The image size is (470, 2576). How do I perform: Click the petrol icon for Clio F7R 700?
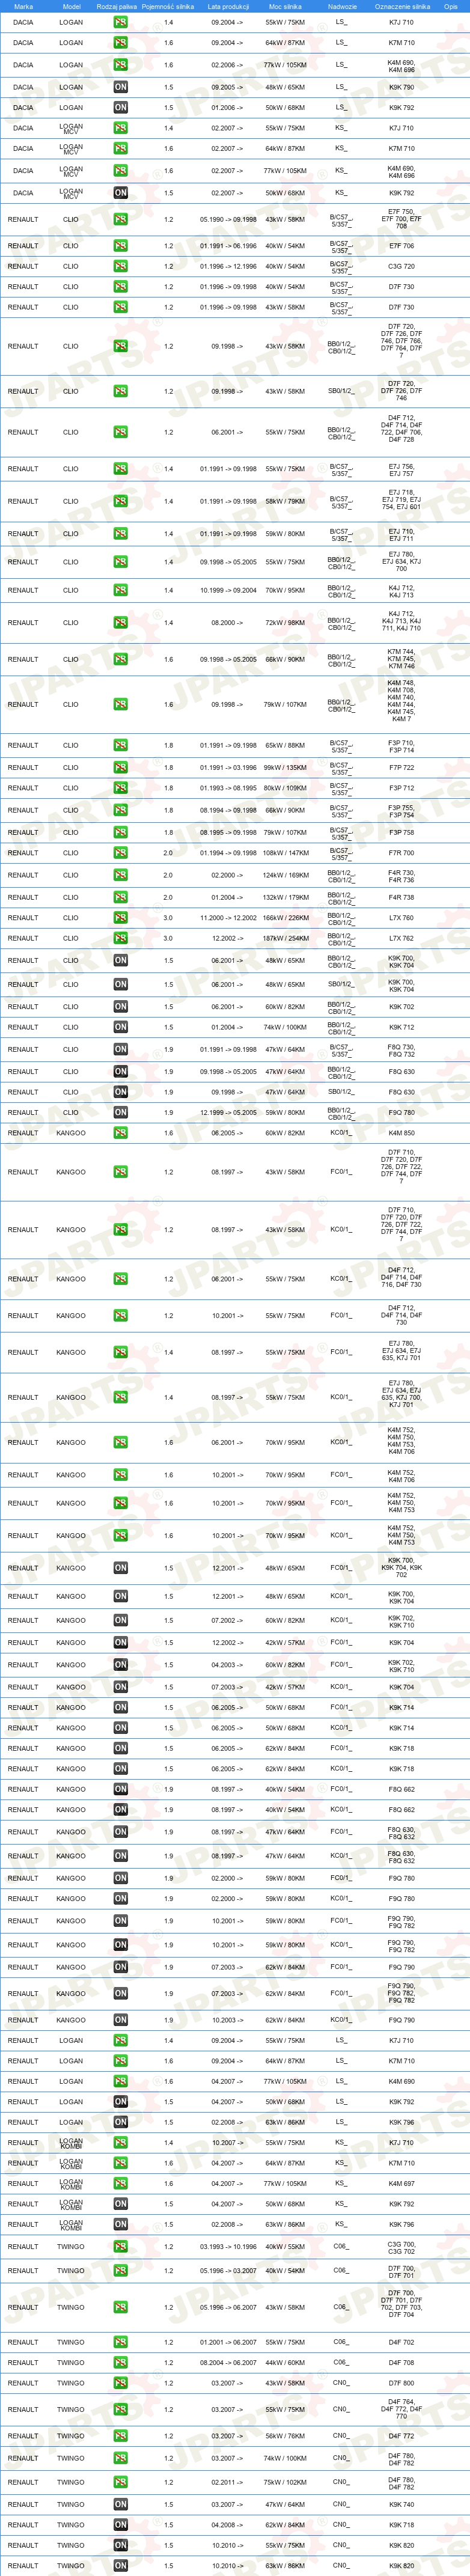click(120, 853)
